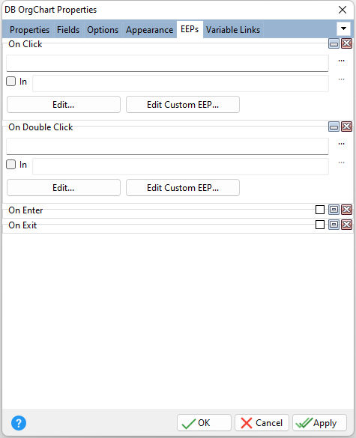The height and width of the screenshot is (438, 356).
Task: Browse for On Click command file
Action: coord(341,61)
